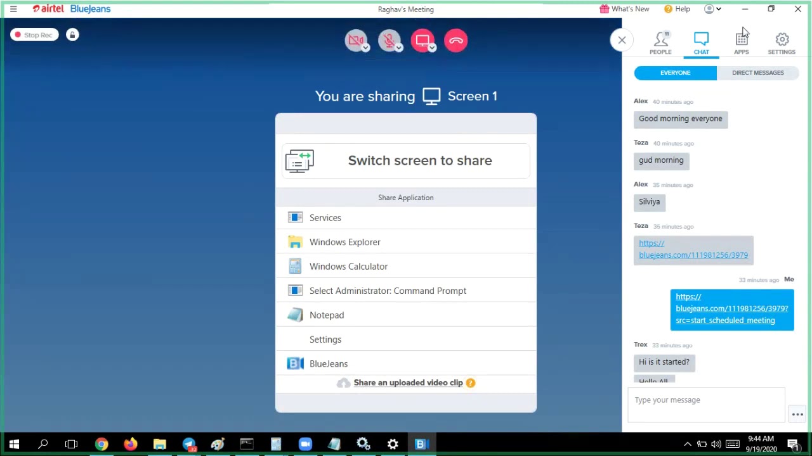This screenshot has height=456, width=812.
Task: Open Calculator from the taskbar
Action: (276, 444)
